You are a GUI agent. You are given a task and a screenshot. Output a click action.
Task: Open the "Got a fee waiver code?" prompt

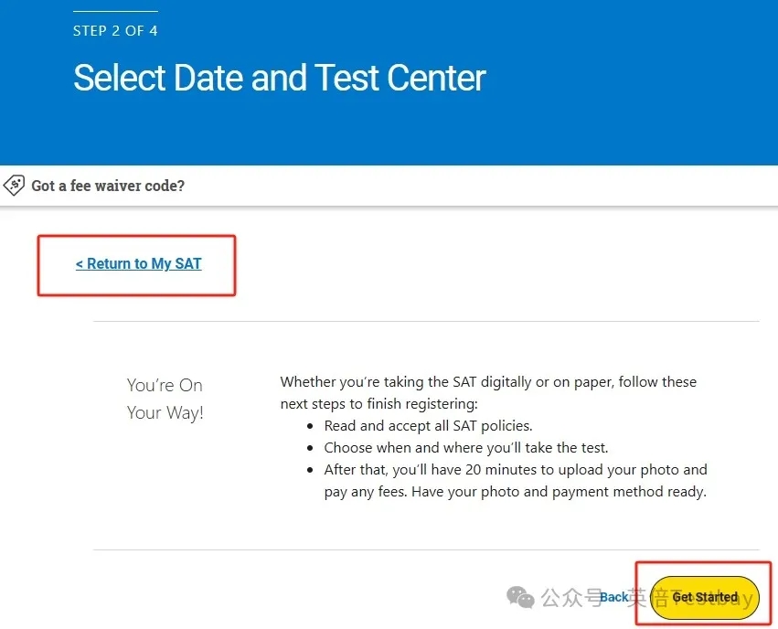click(x=108, y=186)
